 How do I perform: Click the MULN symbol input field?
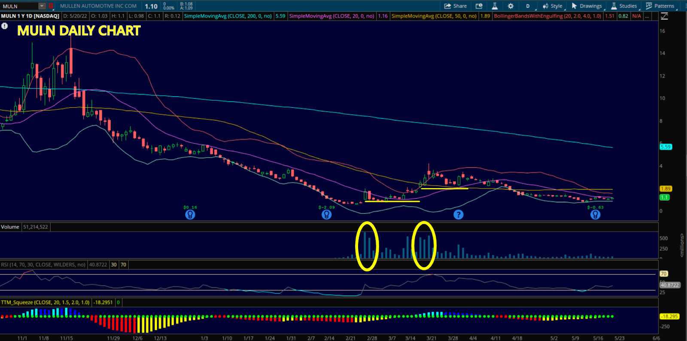click(19, 6)
